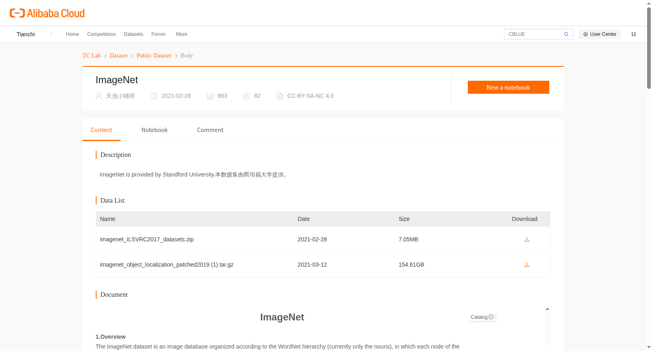The width and height of the screenshot is (652, 351).
Task: Switch to the Comment tab
Action: pos(210,130)
